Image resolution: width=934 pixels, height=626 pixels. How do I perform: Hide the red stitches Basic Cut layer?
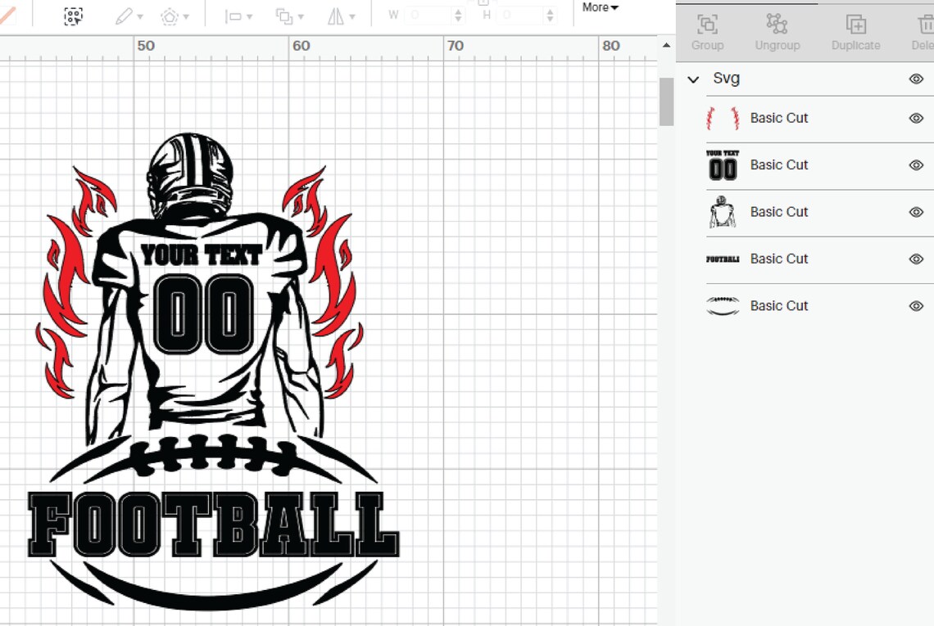pyautogui.click(x=915, y=118)
